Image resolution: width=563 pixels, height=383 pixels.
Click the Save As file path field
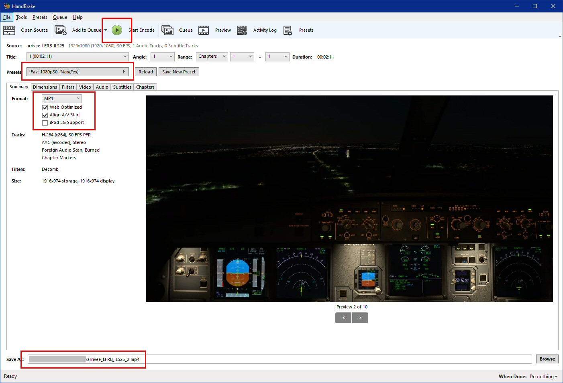pos(281,359)
